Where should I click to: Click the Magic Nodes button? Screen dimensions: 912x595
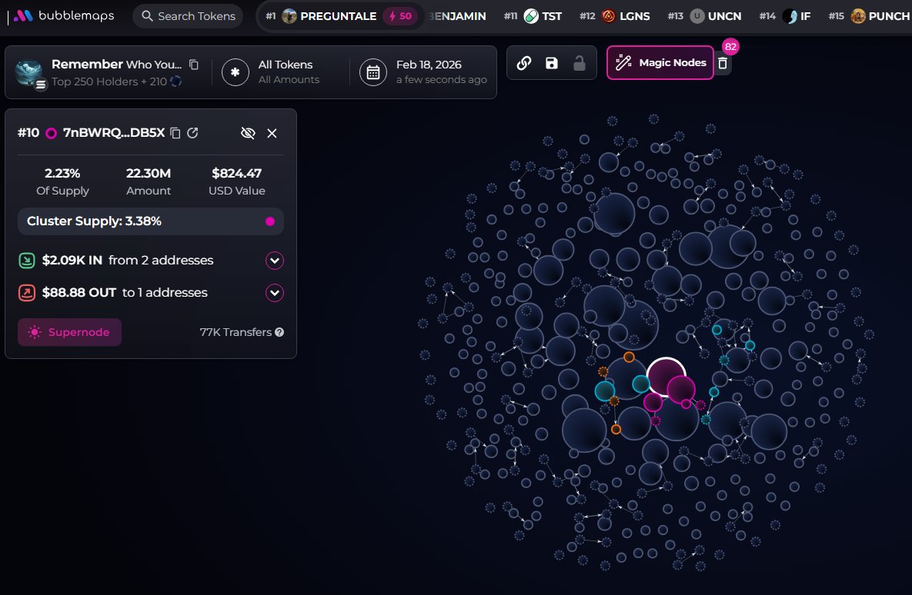(660, 63)
